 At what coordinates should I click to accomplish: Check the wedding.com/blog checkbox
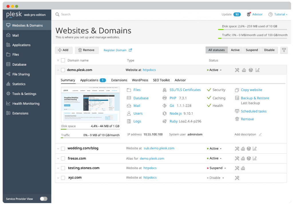(x=63, y=149)
